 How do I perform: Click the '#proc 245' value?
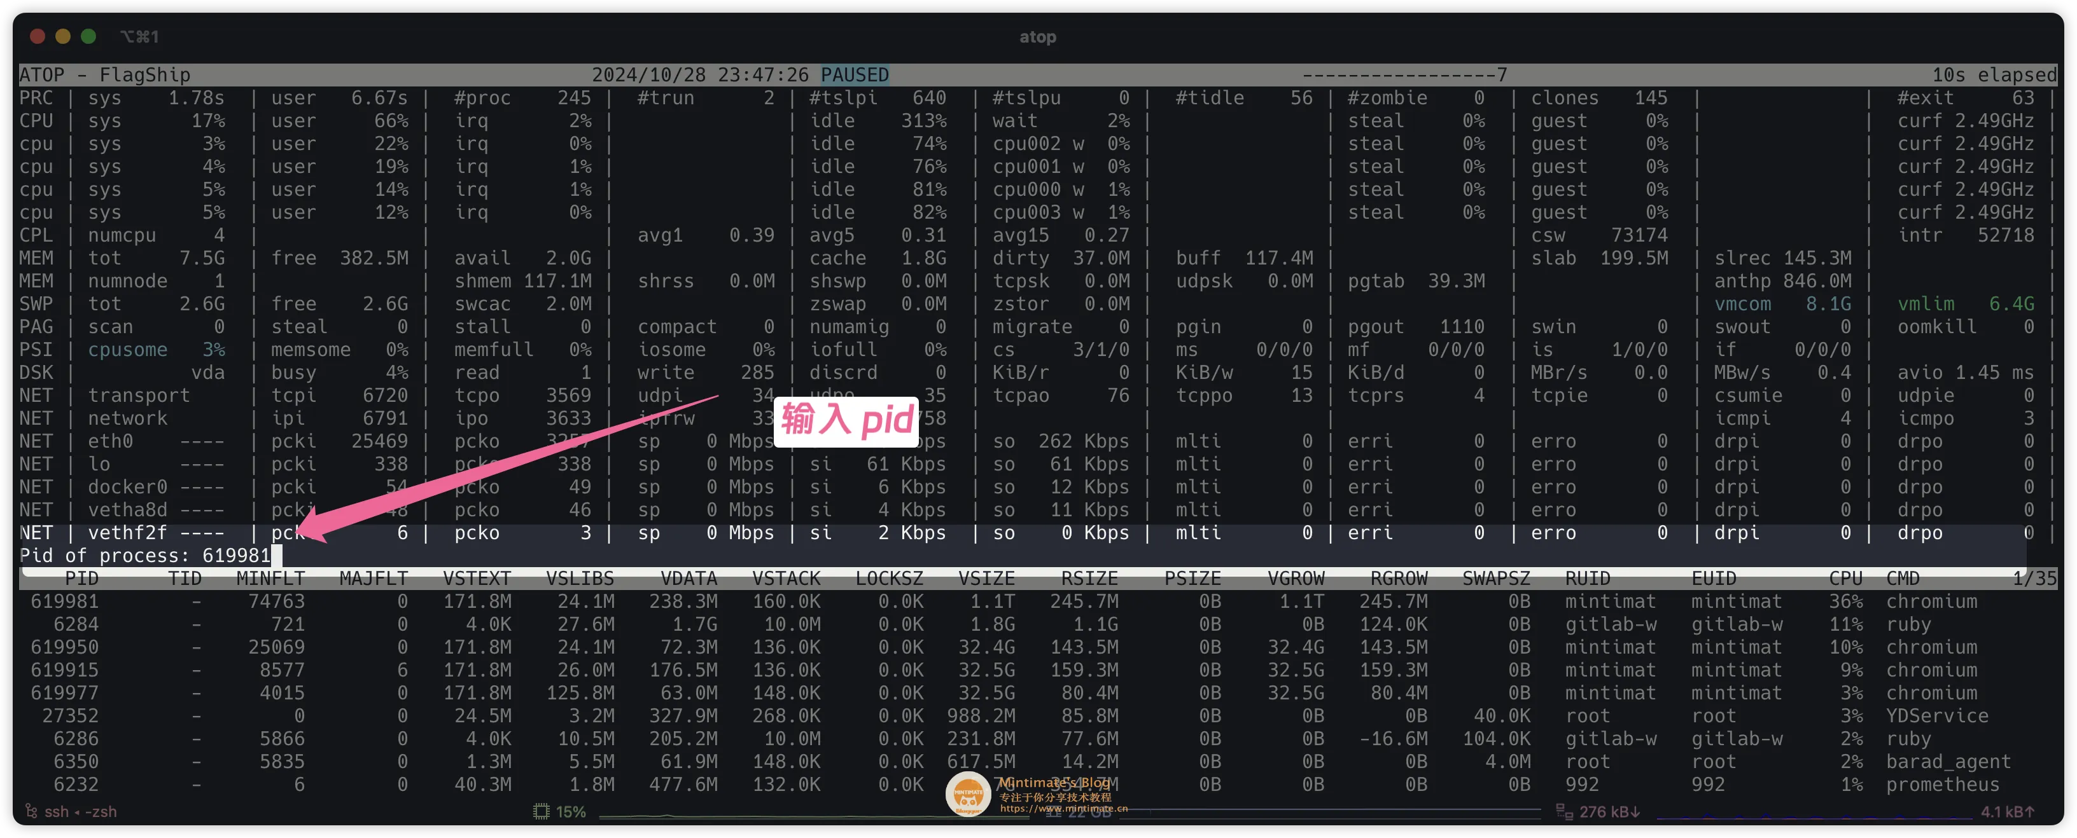point(522,99)
